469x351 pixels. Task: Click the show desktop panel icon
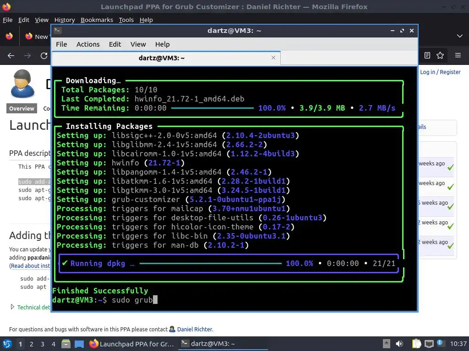tap(79, 344)
